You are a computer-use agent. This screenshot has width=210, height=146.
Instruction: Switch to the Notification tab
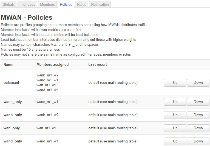click(100, 4)
